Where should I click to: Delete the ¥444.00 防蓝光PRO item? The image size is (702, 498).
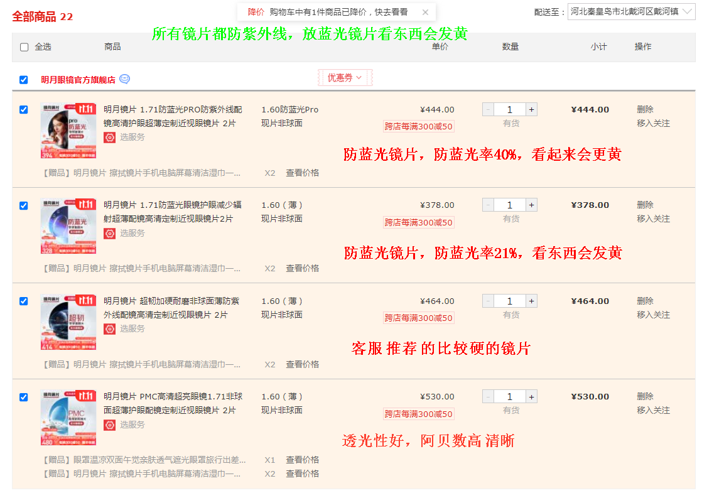[x=645, y=110]
